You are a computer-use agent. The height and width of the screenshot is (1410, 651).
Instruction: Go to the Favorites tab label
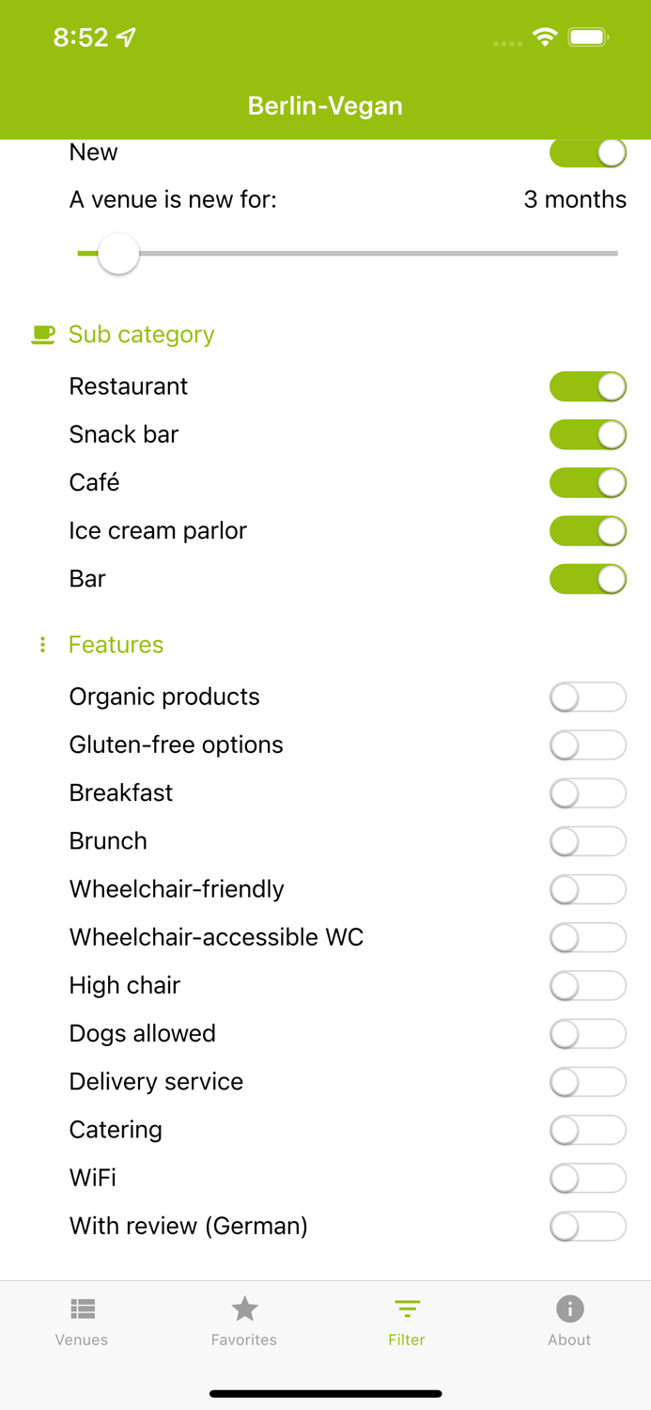[244, 1340]
